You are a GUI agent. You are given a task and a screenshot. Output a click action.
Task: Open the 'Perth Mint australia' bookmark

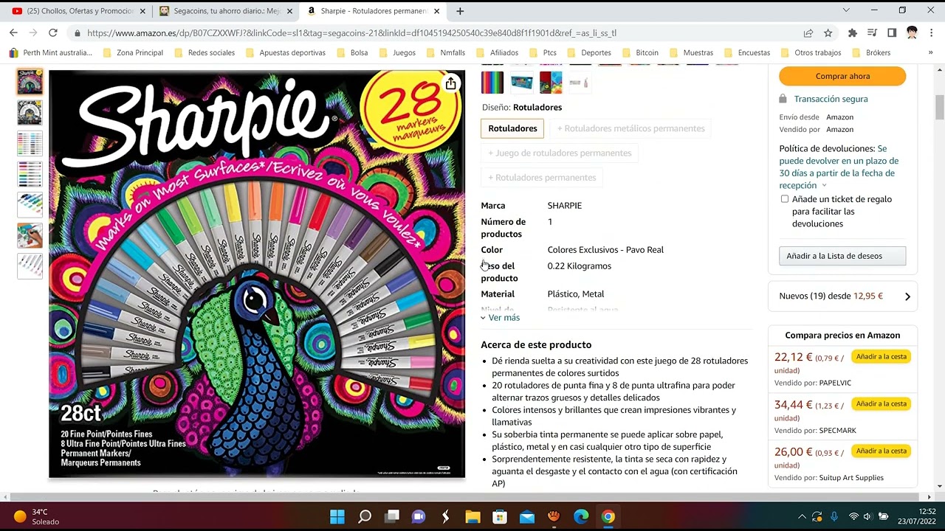[51, 53]
